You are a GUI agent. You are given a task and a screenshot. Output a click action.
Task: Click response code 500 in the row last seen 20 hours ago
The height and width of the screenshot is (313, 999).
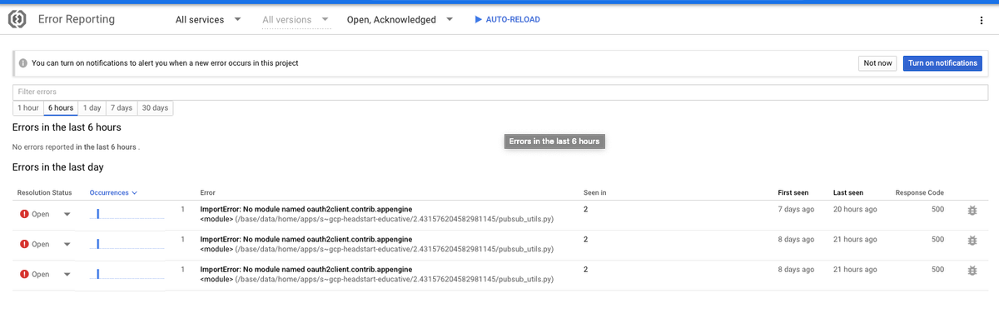coord(937,209)
